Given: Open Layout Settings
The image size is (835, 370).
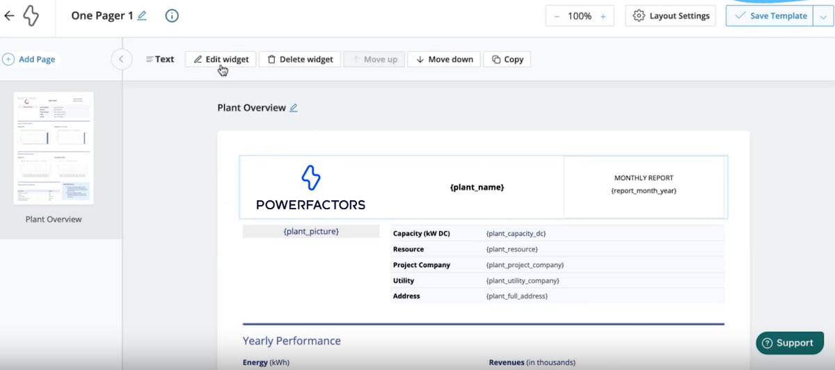Looking at the screenshot, I should coord(671,16).
